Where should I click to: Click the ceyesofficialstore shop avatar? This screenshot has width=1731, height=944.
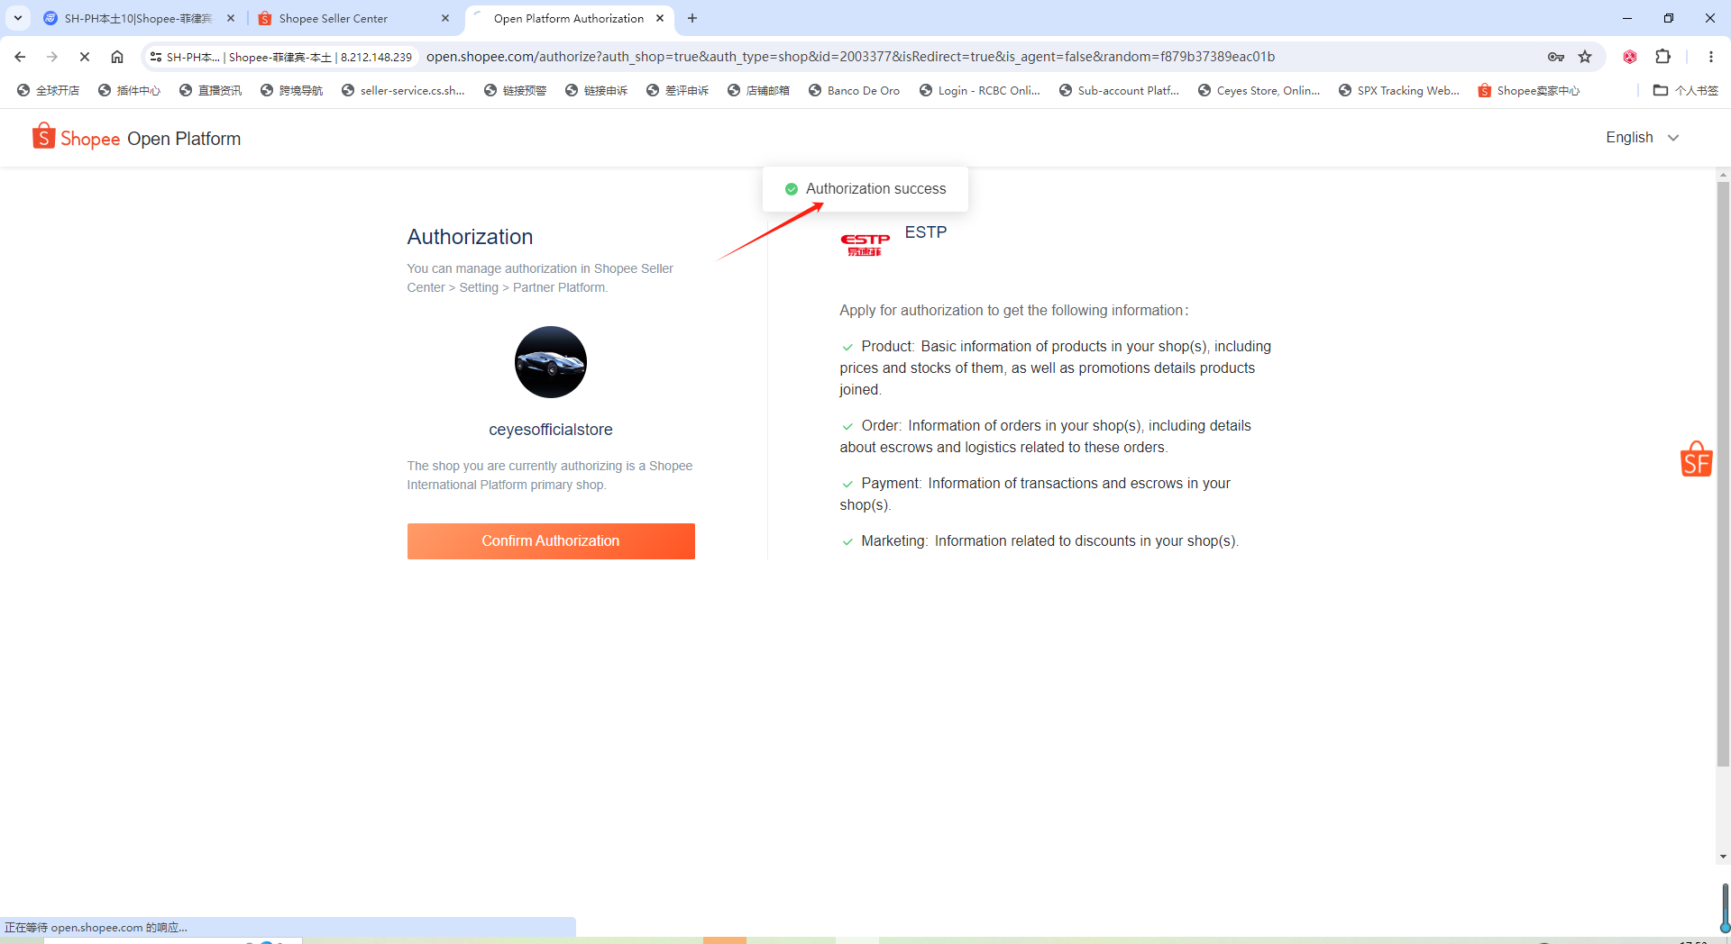point(551,362)
